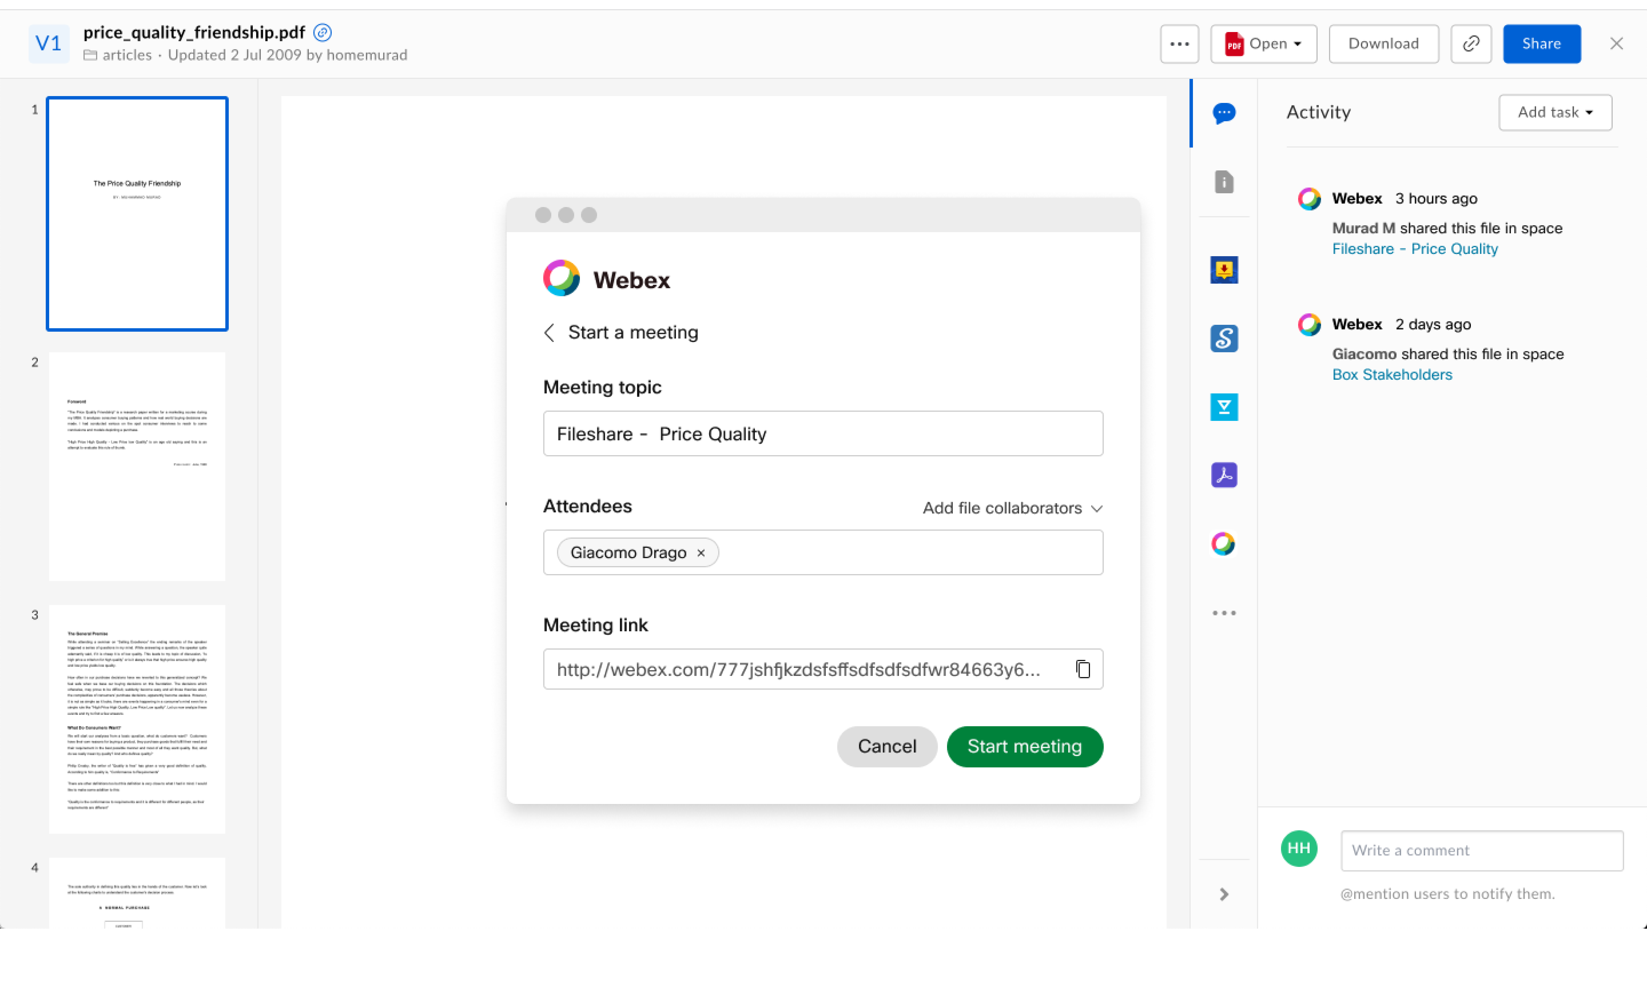Click the teal hourglass integration icon
This screenshot has height=1003, width=1647.
[1224, 407]
